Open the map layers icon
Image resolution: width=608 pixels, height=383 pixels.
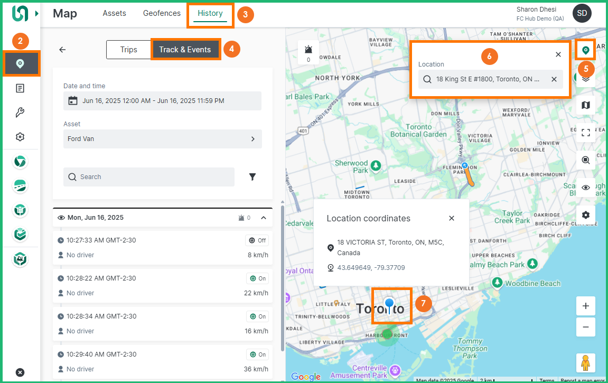pyautogui.click(x=585, y=78)
